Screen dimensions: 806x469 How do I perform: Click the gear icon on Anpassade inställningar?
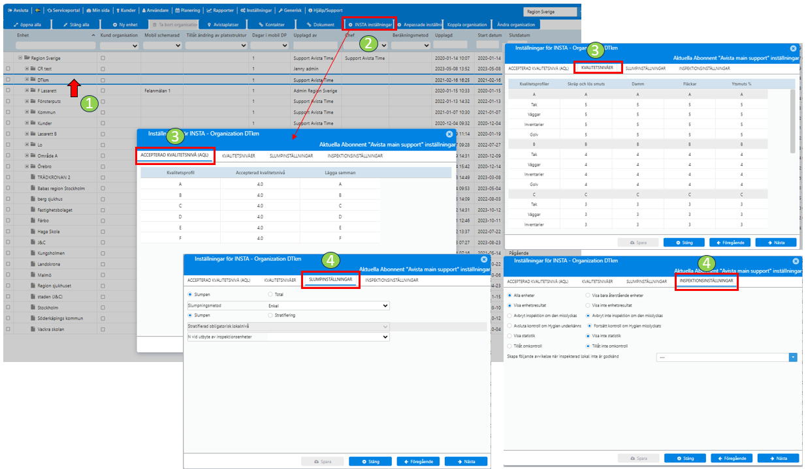click(399, 24)
